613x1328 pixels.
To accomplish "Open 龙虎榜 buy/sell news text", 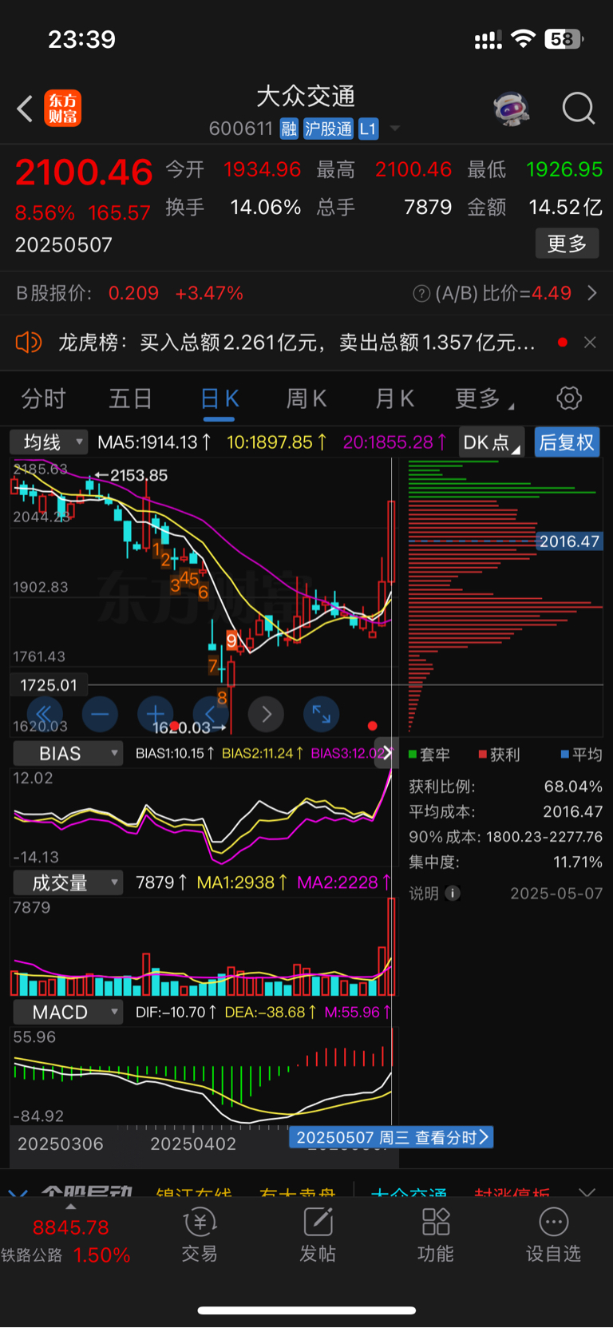I will pyautogui.click(x=297, y=343).
